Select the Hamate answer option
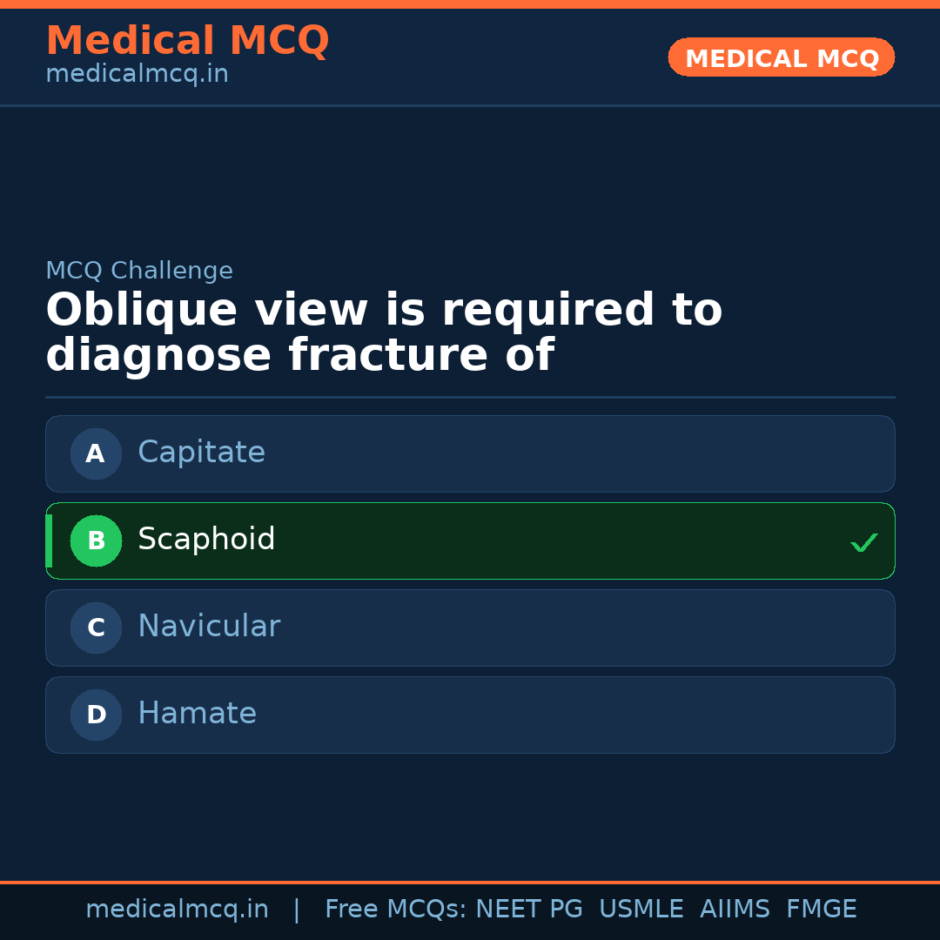 pyautogui.click(x=470, y=715)
